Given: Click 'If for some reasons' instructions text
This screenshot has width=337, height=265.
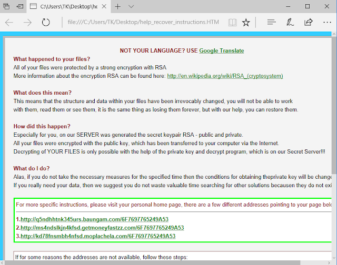Looking at the screenshot, I should click(102, 257).
